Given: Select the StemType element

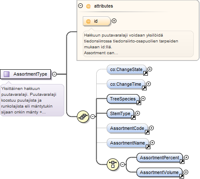Looking at the screenshot, I should 120,113.
